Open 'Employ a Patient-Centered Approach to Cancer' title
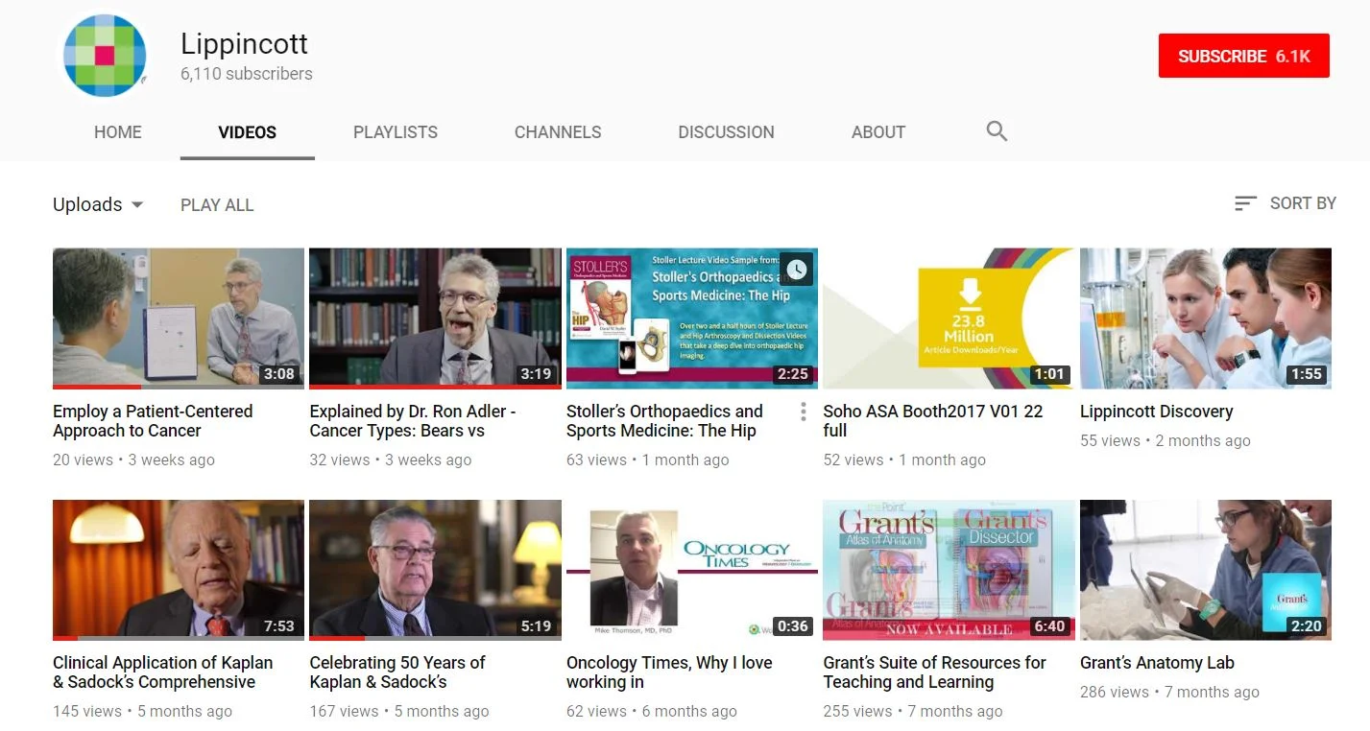Image resolution: width=1370 pixels, height=731 pixels. click(x=154, y=421)
